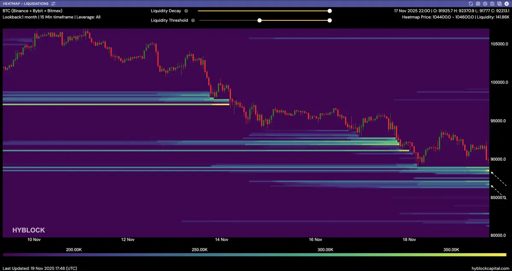Click the 100000.0 price axis label
512x271 pixels.
coord(500,83)
